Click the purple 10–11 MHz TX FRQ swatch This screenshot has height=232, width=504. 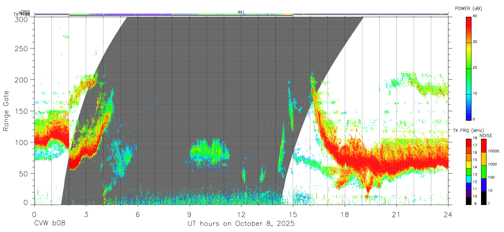pos(469,193)
